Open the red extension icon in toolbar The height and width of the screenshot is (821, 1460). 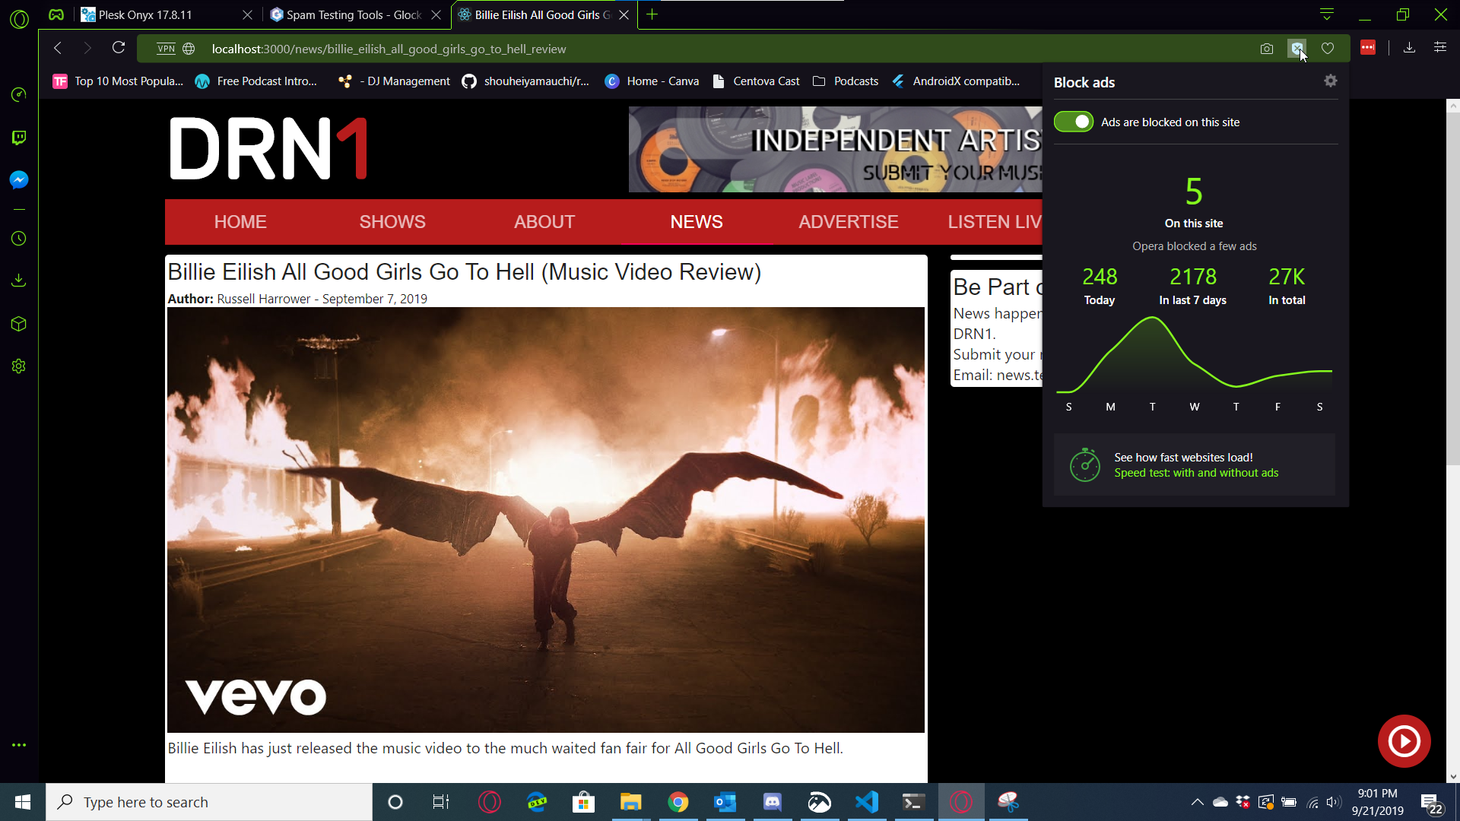(x=1368, y=48)
